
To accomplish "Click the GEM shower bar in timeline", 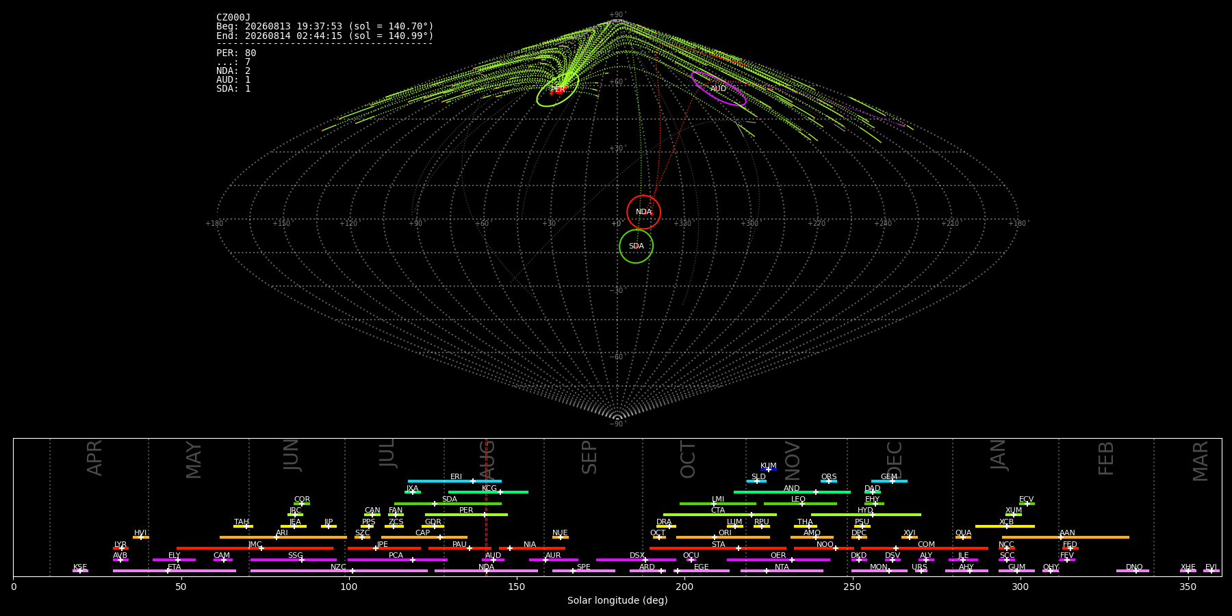I will click(889, 481).
